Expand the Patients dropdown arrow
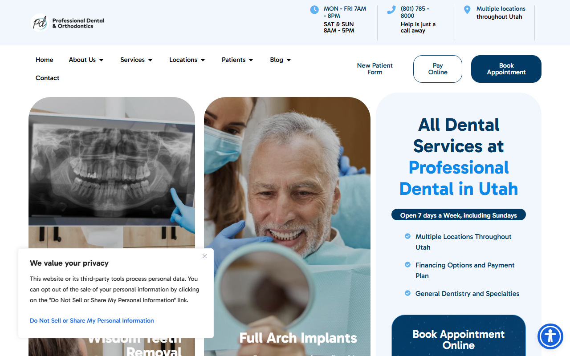Image resolution: width=570 pixels, height=356 pixels. point(251,60)
